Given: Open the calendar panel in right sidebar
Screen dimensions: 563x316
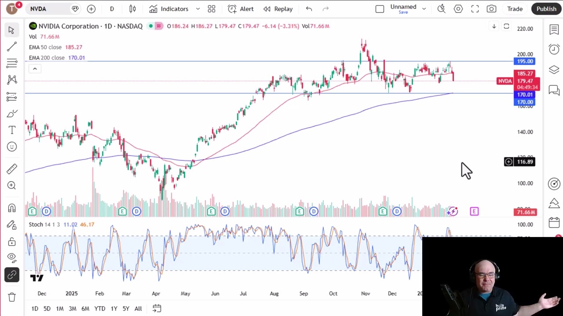Looking at the screenshot, I should (554, 223).
